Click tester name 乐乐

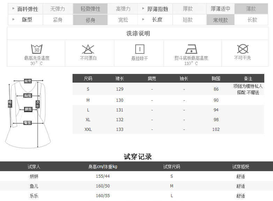(34, 196)
